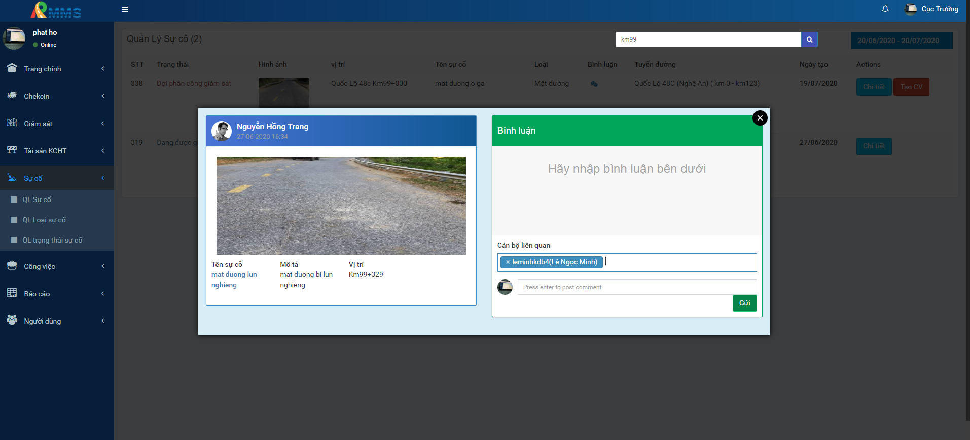Open the date range picker 20/06/2020 - 20/07/2020
This screenshot has width=970, height=440.
(x=902, y=41)
